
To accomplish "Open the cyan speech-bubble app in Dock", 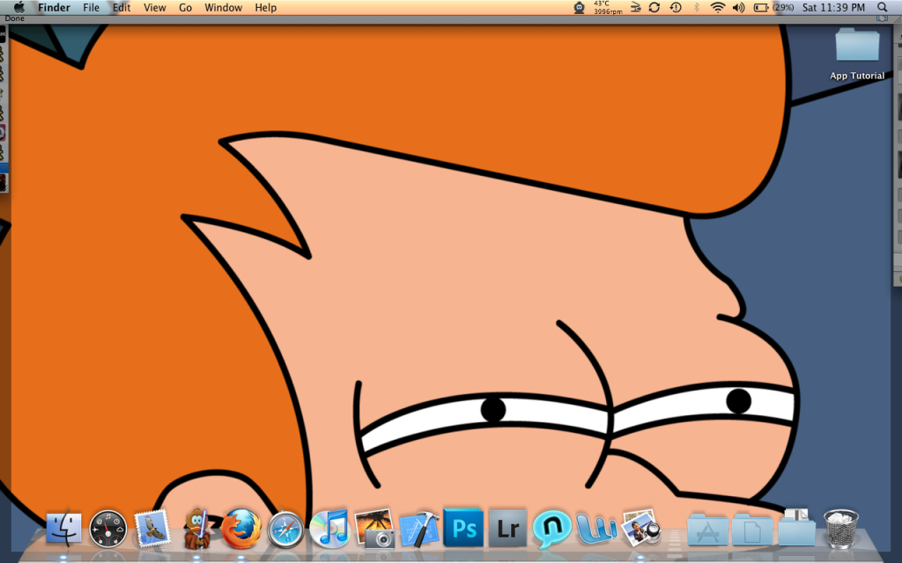I will click(552, 528).
